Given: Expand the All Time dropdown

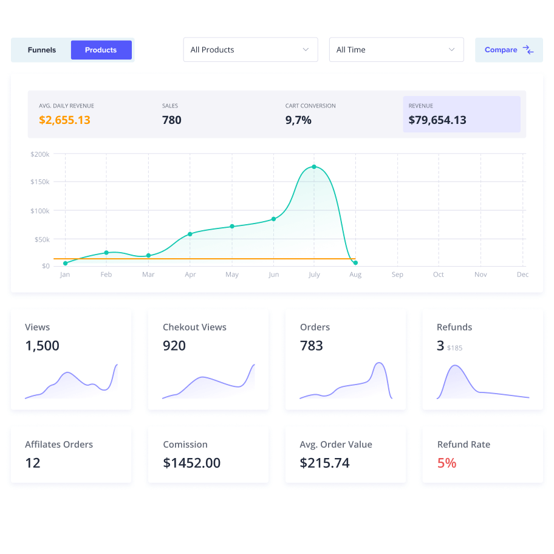Looking at the screenshot, I should (x=396, y=50).
